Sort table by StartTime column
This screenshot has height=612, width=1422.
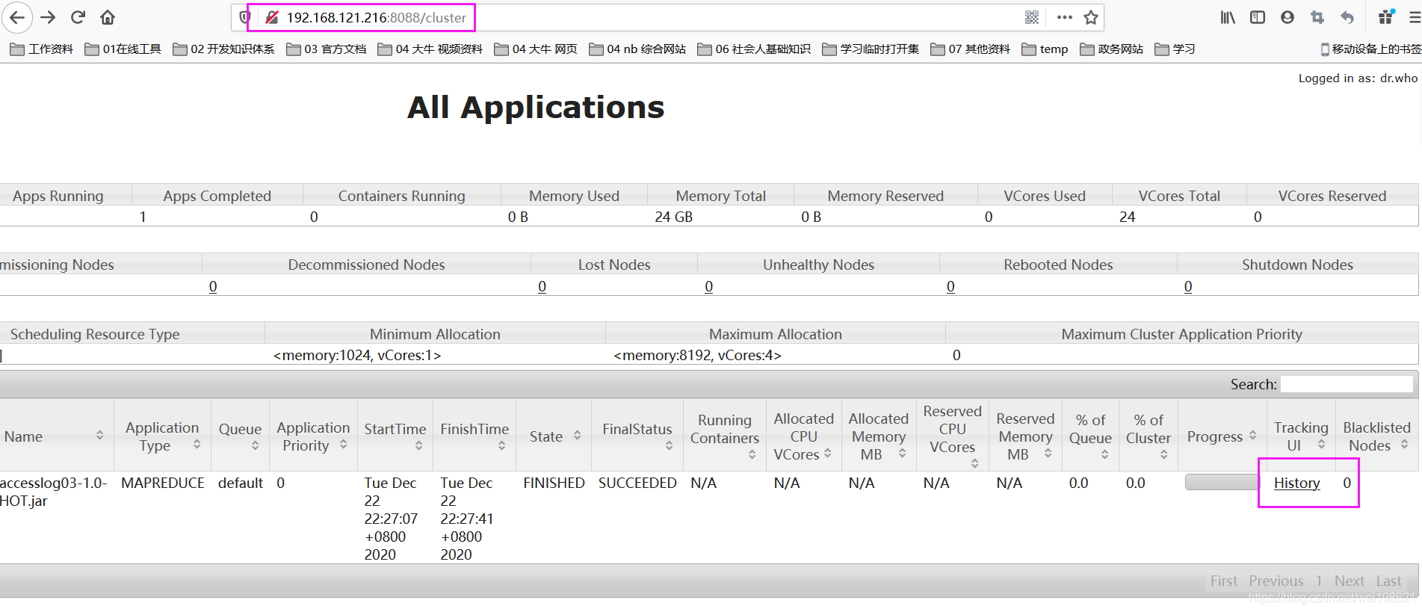395,436
